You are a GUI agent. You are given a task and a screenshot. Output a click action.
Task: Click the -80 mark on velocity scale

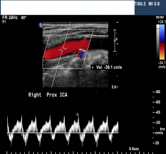coord(157,92)
